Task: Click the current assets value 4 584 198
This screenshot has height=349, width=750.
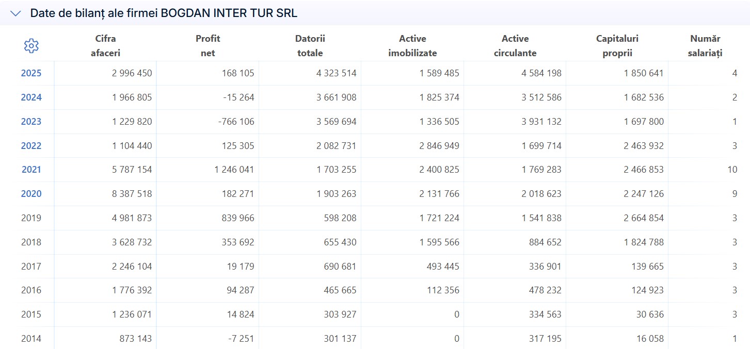Action: (541, 73)
